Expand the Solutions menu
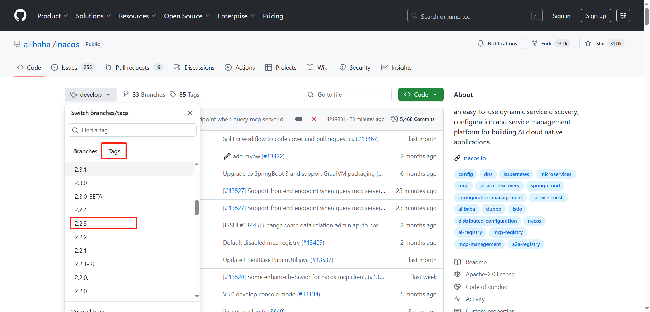The width and height of the screenshot is (650, 312). click(93, 16)
